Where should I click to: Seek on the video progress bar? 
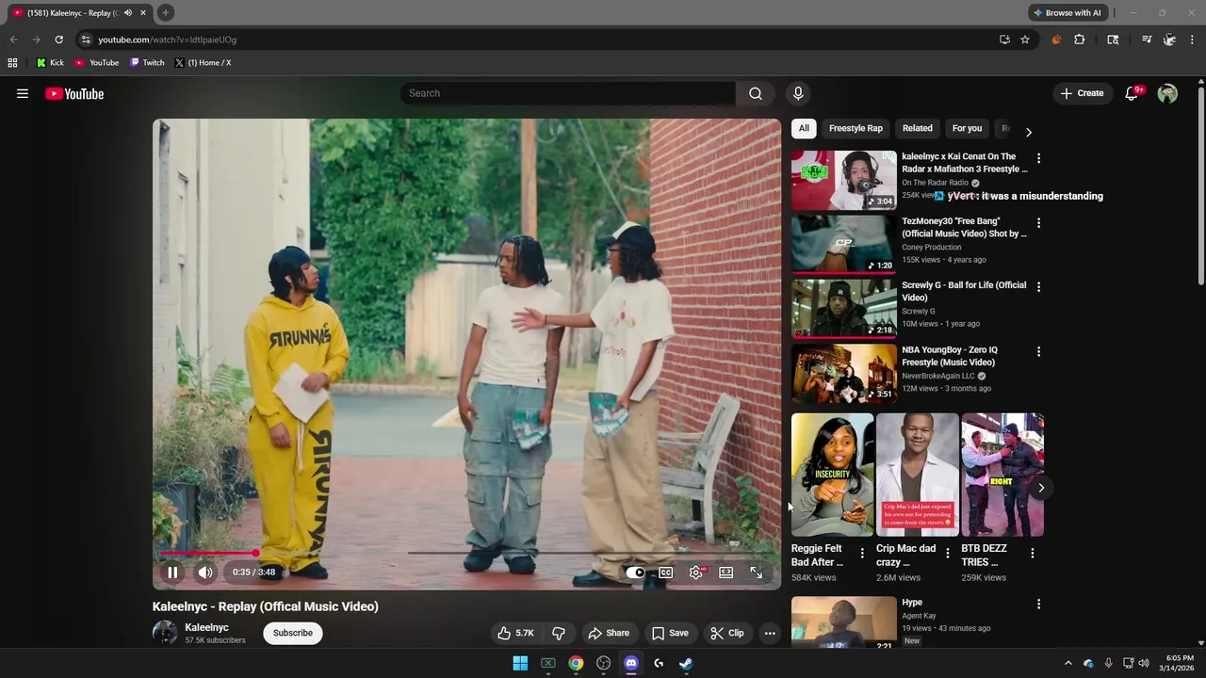coord(467,554)
